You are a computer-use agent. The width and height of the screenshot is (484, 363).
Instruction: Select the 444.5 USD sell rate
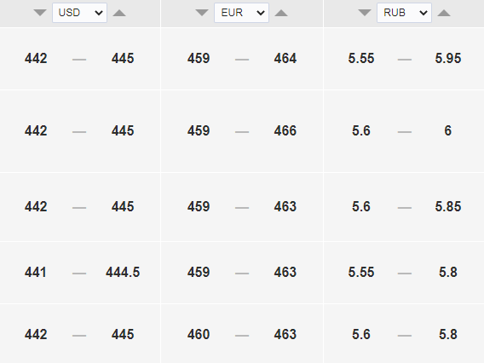click(123, 273)
